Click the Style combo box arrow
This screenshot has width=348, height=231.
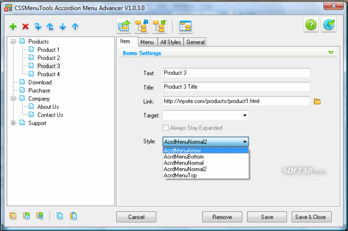coord(244,142)
